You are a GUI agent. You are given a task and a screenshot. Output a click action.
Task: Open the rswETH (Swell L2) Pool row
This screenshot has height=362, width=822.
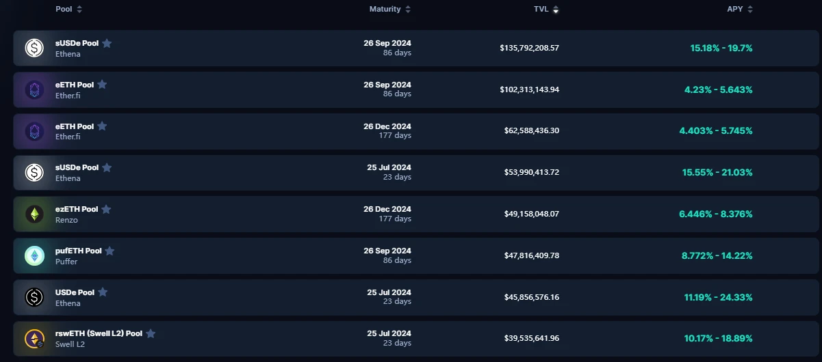point(99,333)
